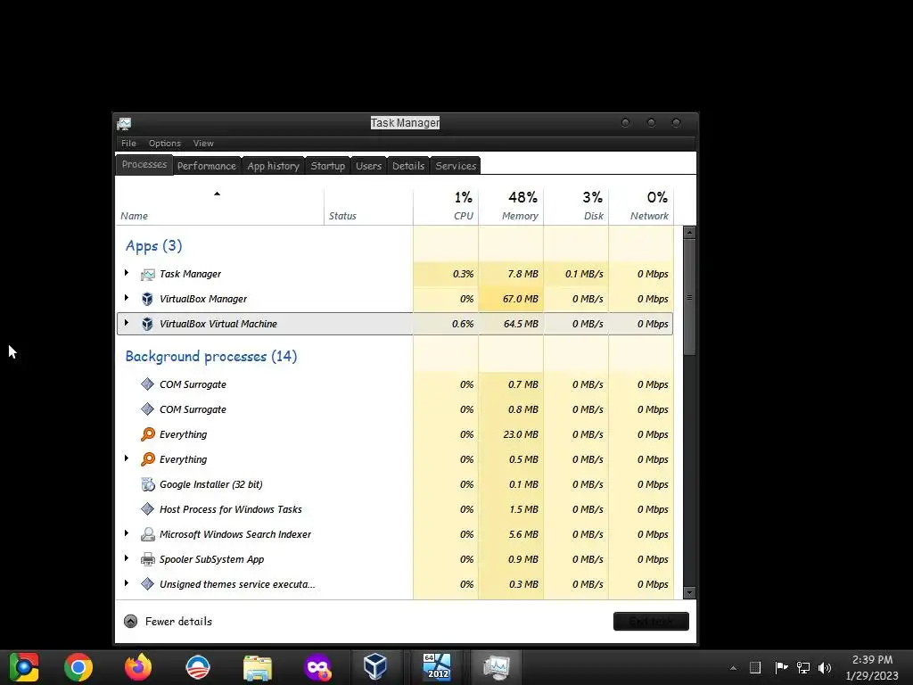Click the End task button
Image resolution: width=913 pixels, height=685 pixels.
(x=651, y=622)
